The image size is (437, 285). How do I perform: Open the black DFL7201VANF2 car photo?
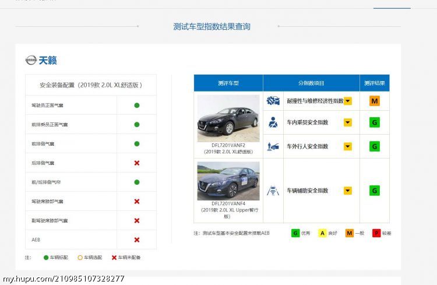click(228, 118)
